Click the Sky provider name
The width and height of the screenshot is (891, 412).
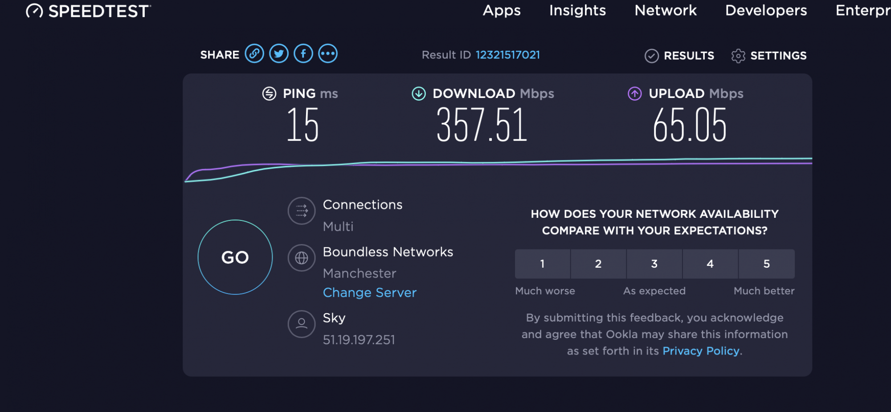(334, 318)
